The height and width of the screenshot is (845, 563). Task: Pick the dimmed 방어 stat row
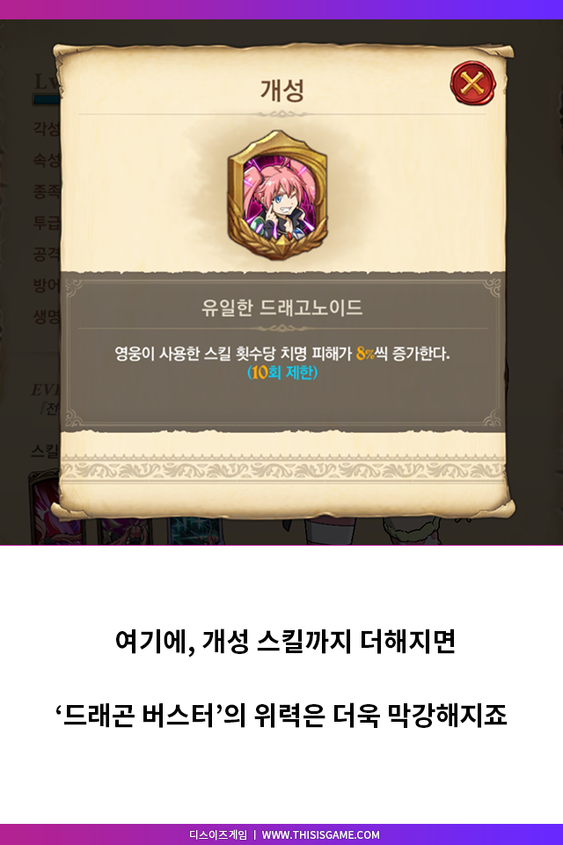(47, 285)
